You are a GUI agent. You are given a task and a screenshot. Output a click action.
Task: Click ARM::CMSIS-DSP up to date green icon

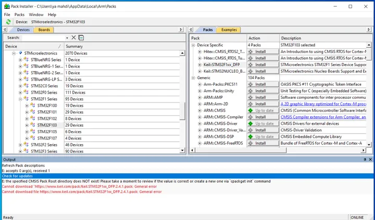tap(251, 137)
